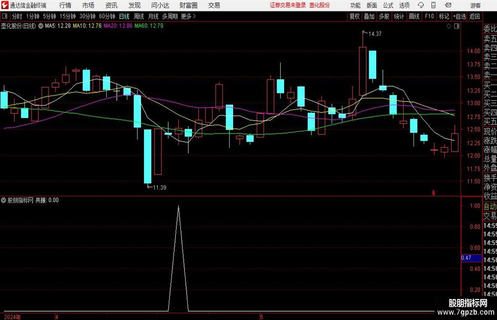Open the 股朋指标网 sub-indicator dropdown arrow
497x320 pixels.
pos(4,200)
